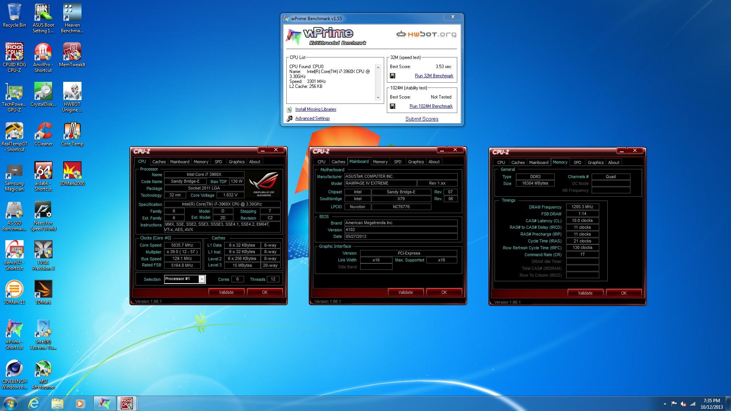Viewport: 731px width, 411px height.
Task: Launch CCleaner desktop icon
Action: pyautogui.click(x=43, y=134)
